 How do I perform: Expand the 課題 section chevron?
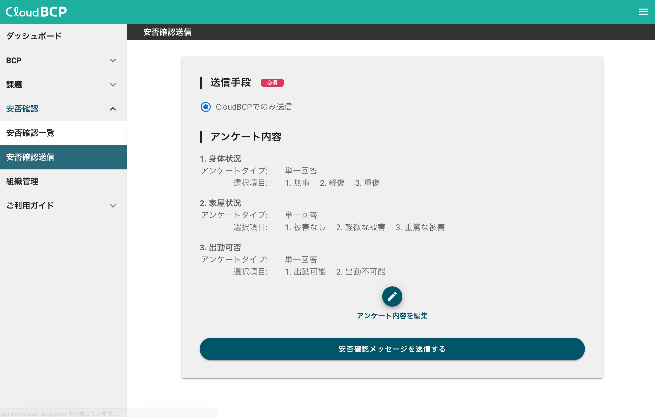point(113,85)
